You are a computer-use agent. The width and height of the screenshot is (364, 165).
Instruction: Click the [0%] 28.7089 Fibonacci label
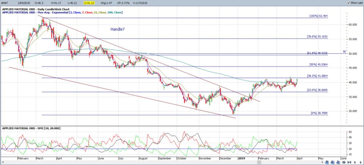point(319,113)
